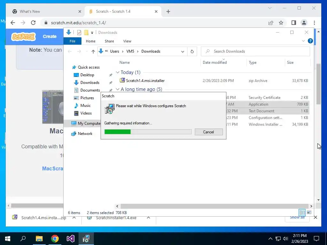Screen dimensions: 327x245
Task: Sort by Date modified column header
Action: click(215, 63)
